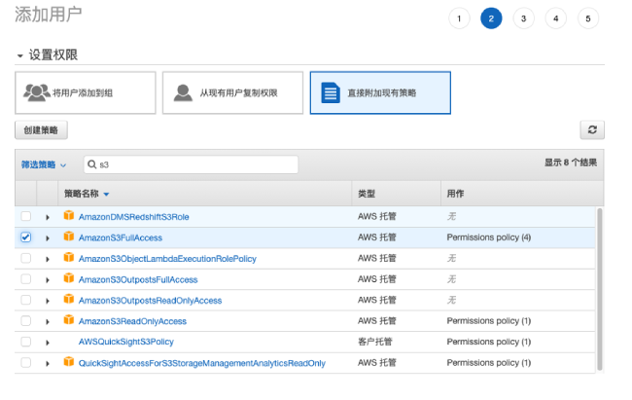Select the 从现有用户复制权限 option tab
This screenshot has width=632, height=400.
point(232,92)
